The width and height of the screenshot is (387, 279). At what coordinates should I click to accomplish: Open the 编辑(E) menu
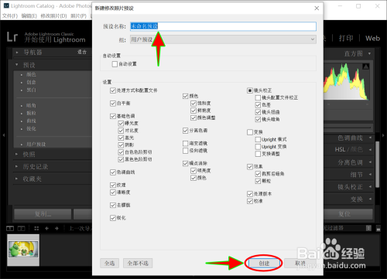[x=29, y=16]
